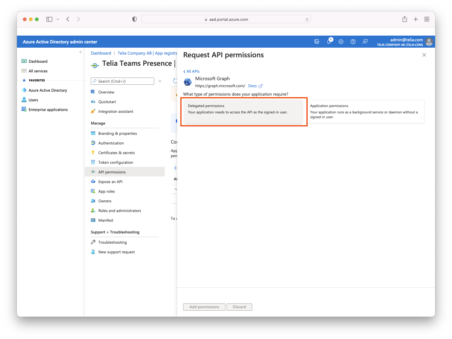Open the feedback icon in header
Image resolution: width=452 pixels, height=339 pixels.
tap(365, 42)
